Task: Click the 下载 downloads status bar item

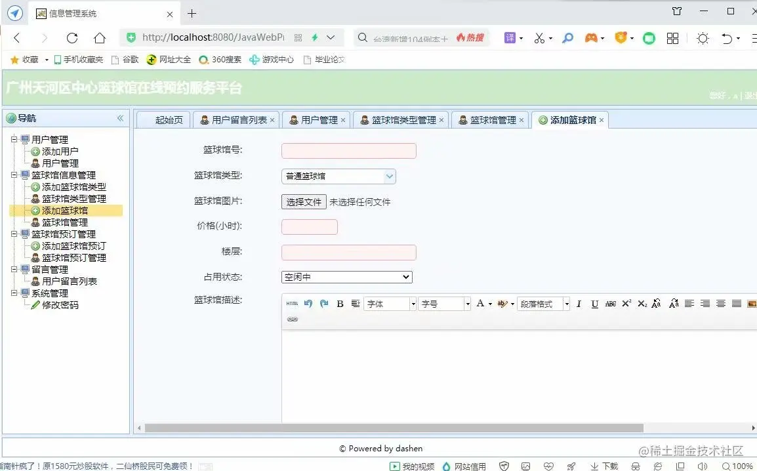Action: coord(604,466)
